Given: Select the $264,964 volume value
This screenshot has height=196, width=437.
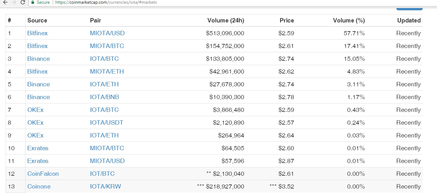Looking at the screenshot, I should [231, 135].
